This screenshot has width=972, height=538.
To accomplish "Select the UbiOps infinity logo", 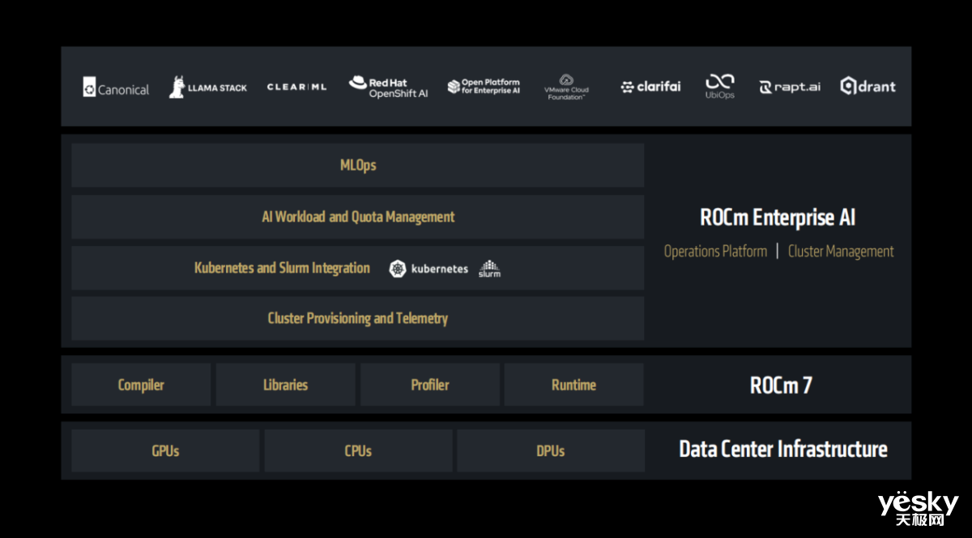I will click(719, 82).
